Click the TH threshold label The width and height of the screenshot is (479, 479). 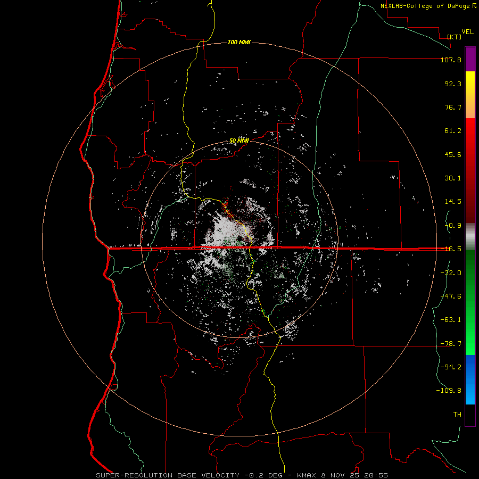point(457,415)
